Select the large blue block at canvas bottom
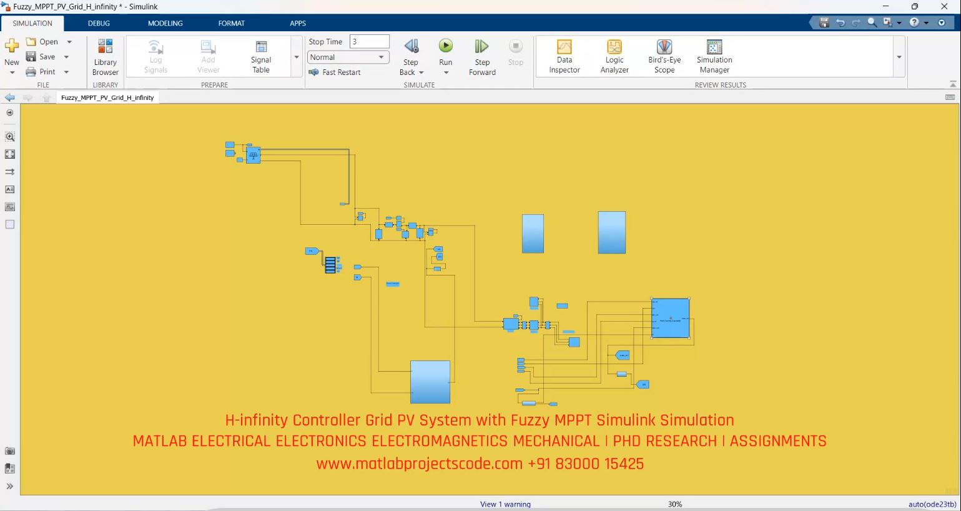Viewport: 961px width, 511px height. pos(430,382)
